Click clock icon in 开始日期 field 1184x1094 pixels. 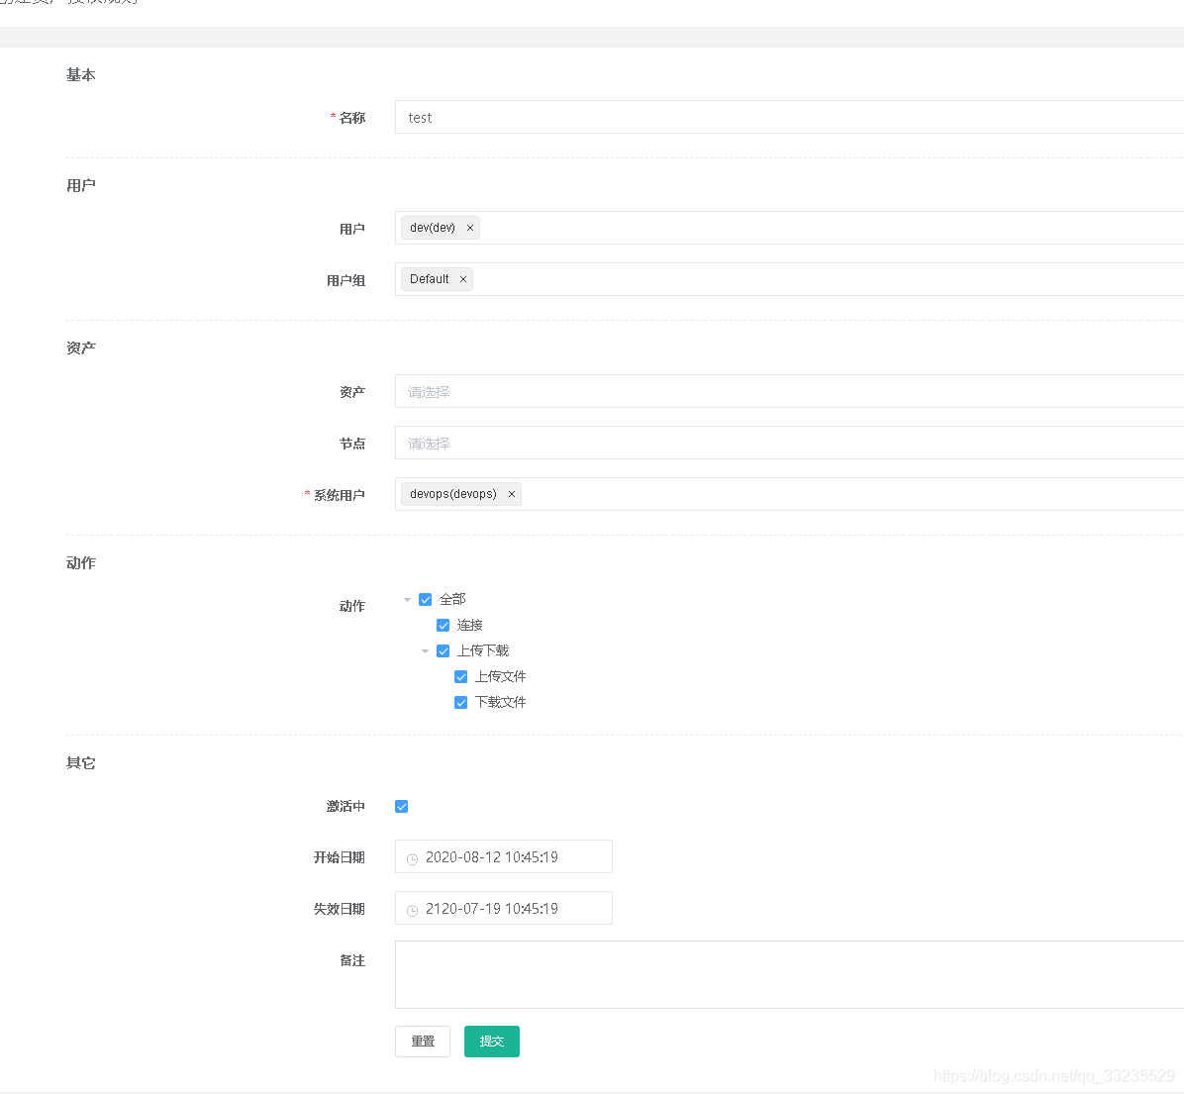tap(412, 859)
